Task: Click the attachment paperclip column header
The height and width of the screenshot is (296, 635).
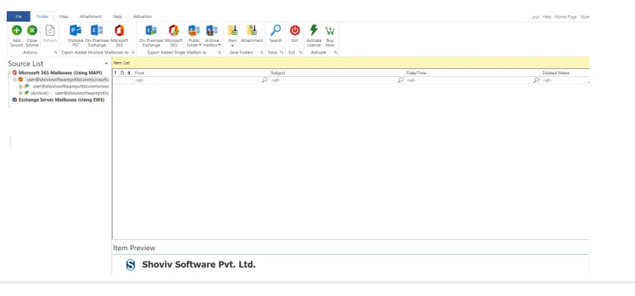Action: click(129, 73)
